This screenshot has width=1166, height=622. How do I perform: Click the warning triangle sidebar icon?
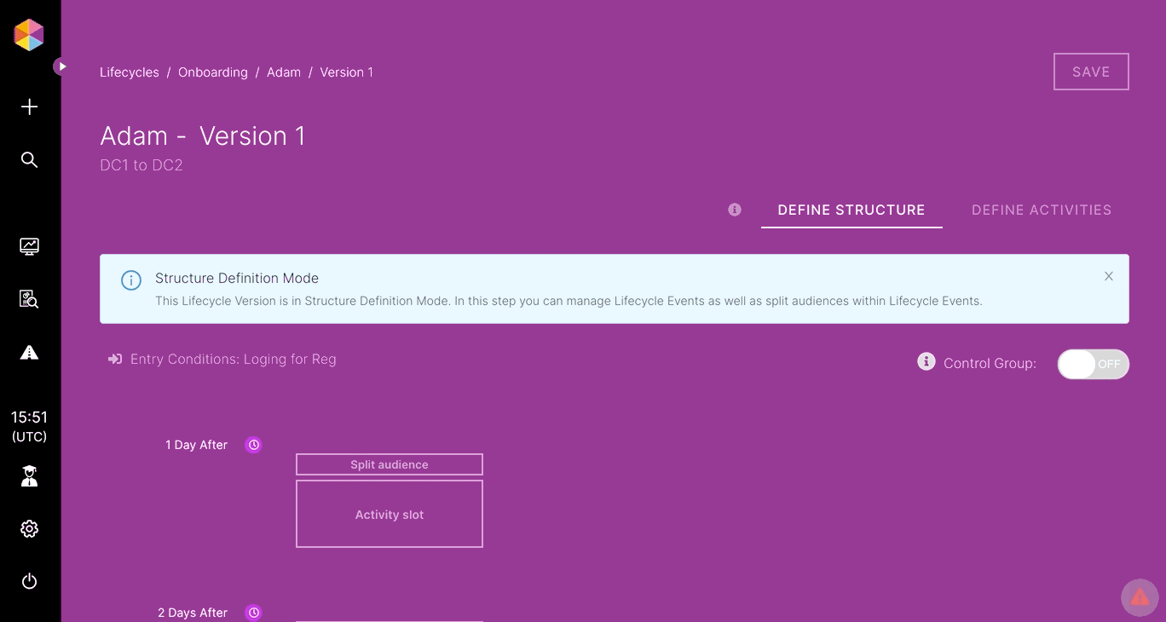(x=29, y=352)
